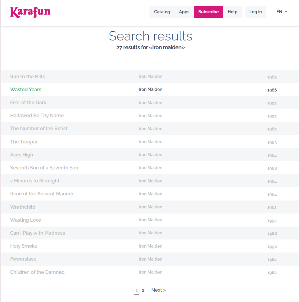Select the Wasting Love song title
Image resolution: width=299 pixels, height=302 pixels.
pyautogui.click(x=26, y=220)
